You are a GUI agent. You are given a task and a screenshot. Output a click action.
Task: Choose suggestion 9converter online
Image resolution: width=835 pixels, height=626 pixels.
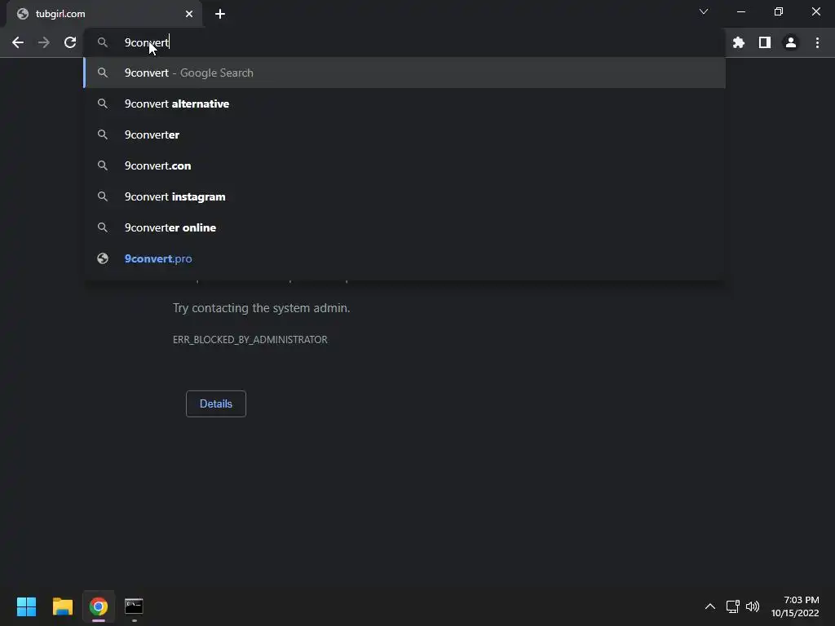click(x=404, y=227)
